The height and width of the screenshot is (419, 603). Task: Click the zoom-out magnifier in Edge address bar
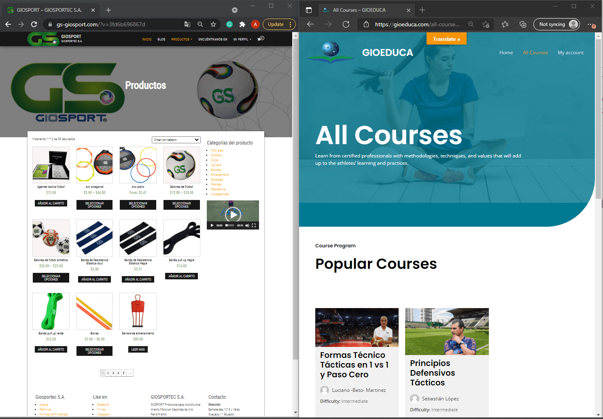(x=471, y=24)
